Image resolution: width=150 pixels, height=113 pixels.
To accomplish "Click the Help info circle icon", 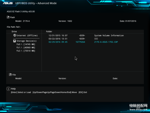I will 8,89.
